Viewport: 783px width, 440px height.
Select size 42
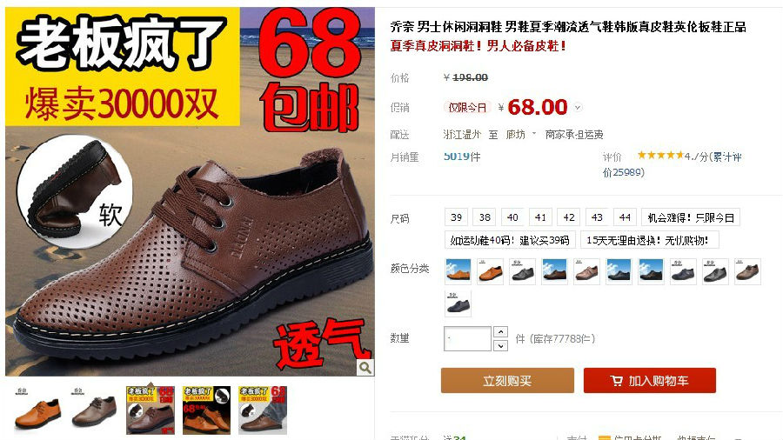point(569,217)
